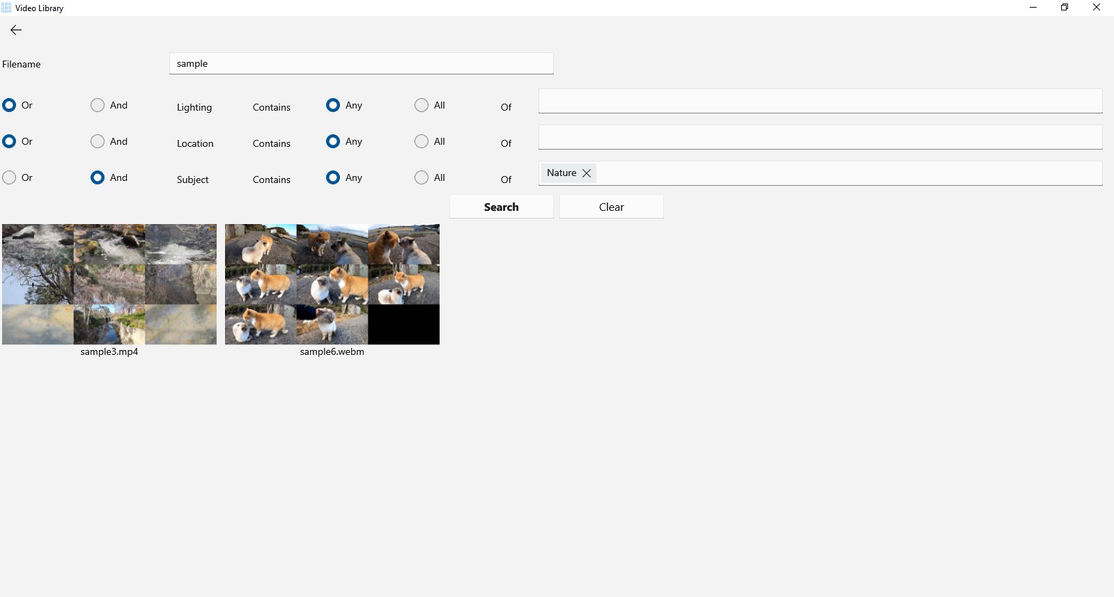Run the Search button
1114x597 pixels.
pyautogui.click(x=502, y=207)
